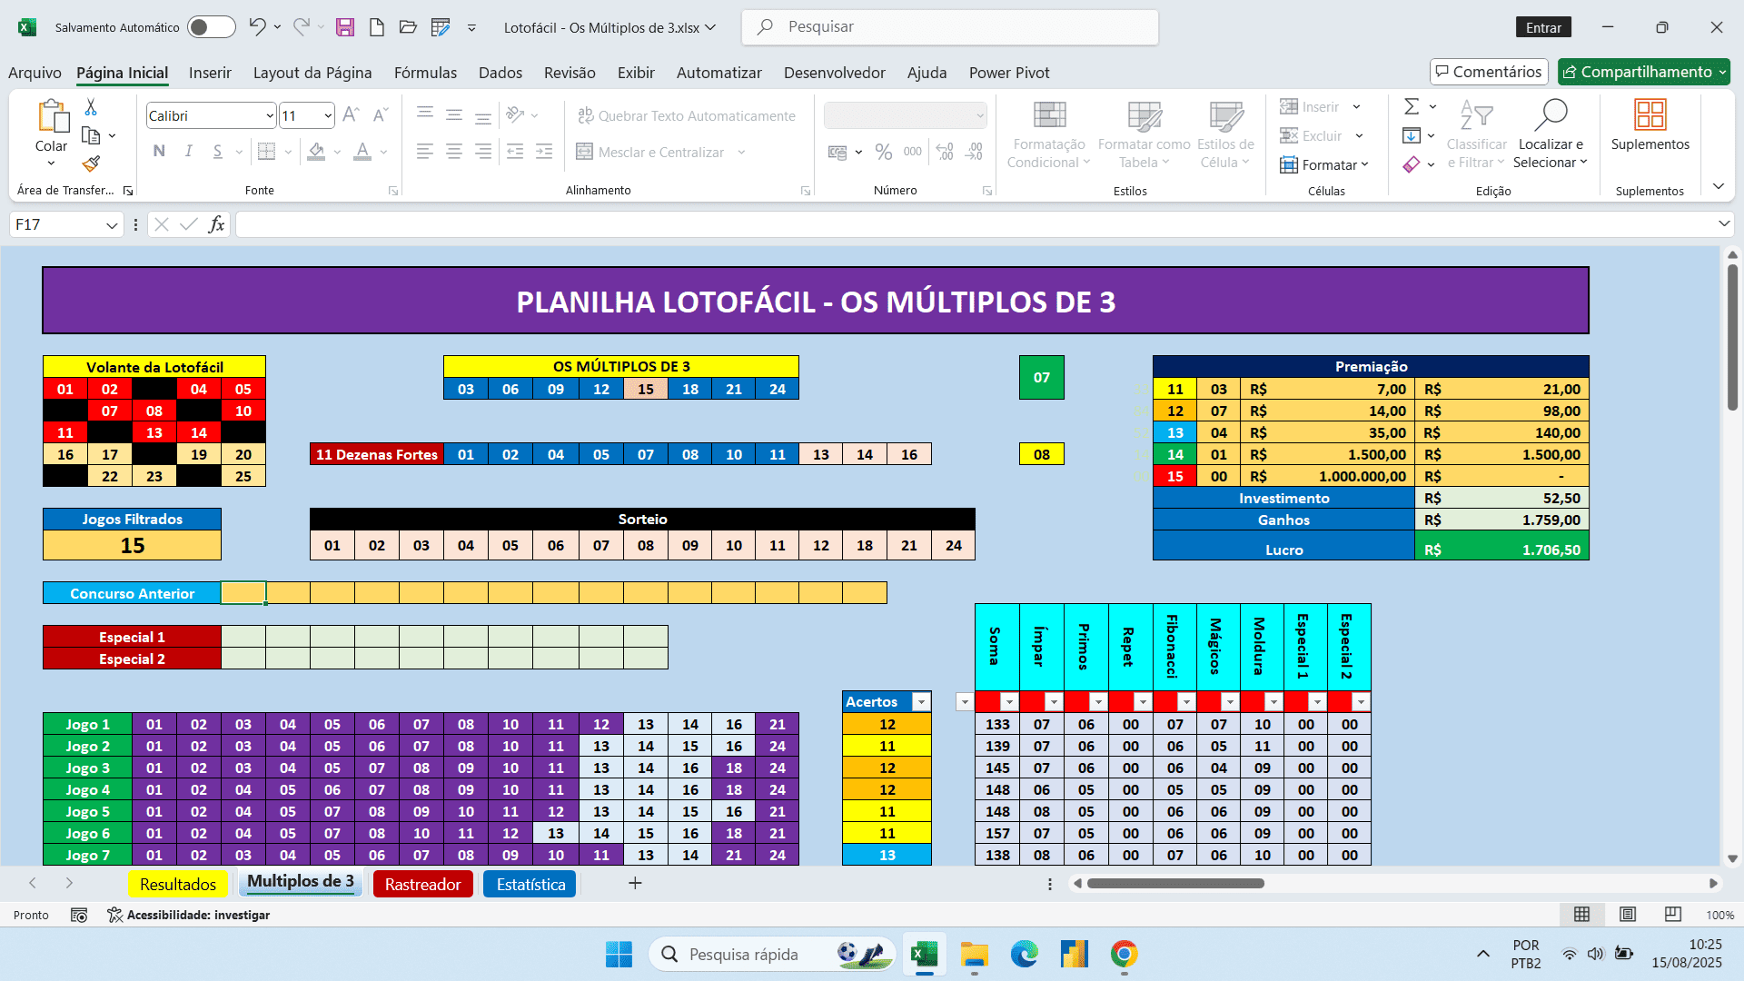1744x981 pixels.
Task: Click the fill color paint bucket
Action: point(316,152)
